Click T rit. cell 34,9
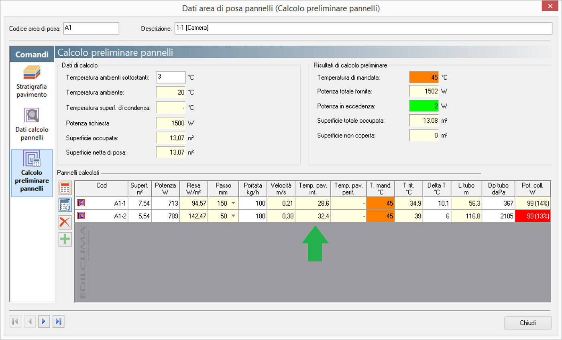Screen dimensions: 562x340 (409, 204)
